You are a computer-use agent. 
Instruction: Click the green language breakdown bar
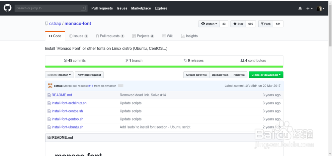[164, 67]
